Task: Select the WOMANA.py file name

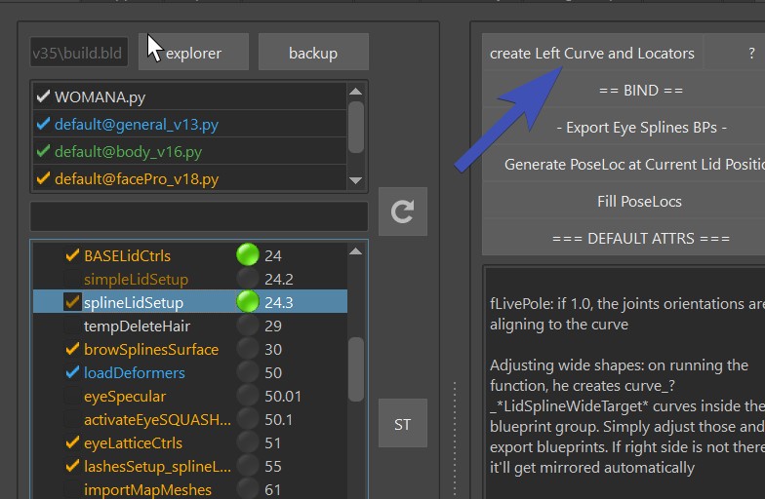Action: pos(100,97)
